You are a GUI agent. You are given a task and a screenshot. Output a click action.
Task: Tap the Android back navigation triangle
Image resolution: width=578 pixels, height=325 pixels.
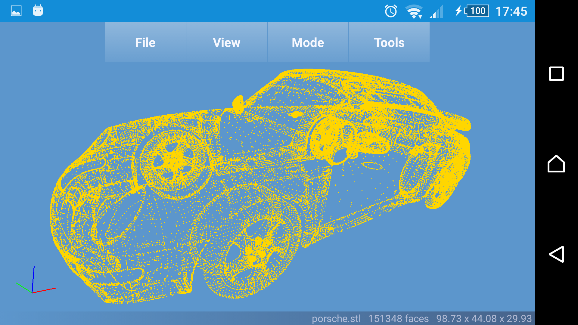click(x=556, y=254)
